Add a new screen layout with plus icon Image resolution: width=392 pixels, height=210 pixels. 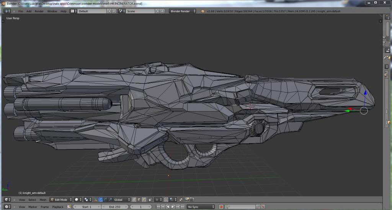pyautogui.click(x=109, y=11)
